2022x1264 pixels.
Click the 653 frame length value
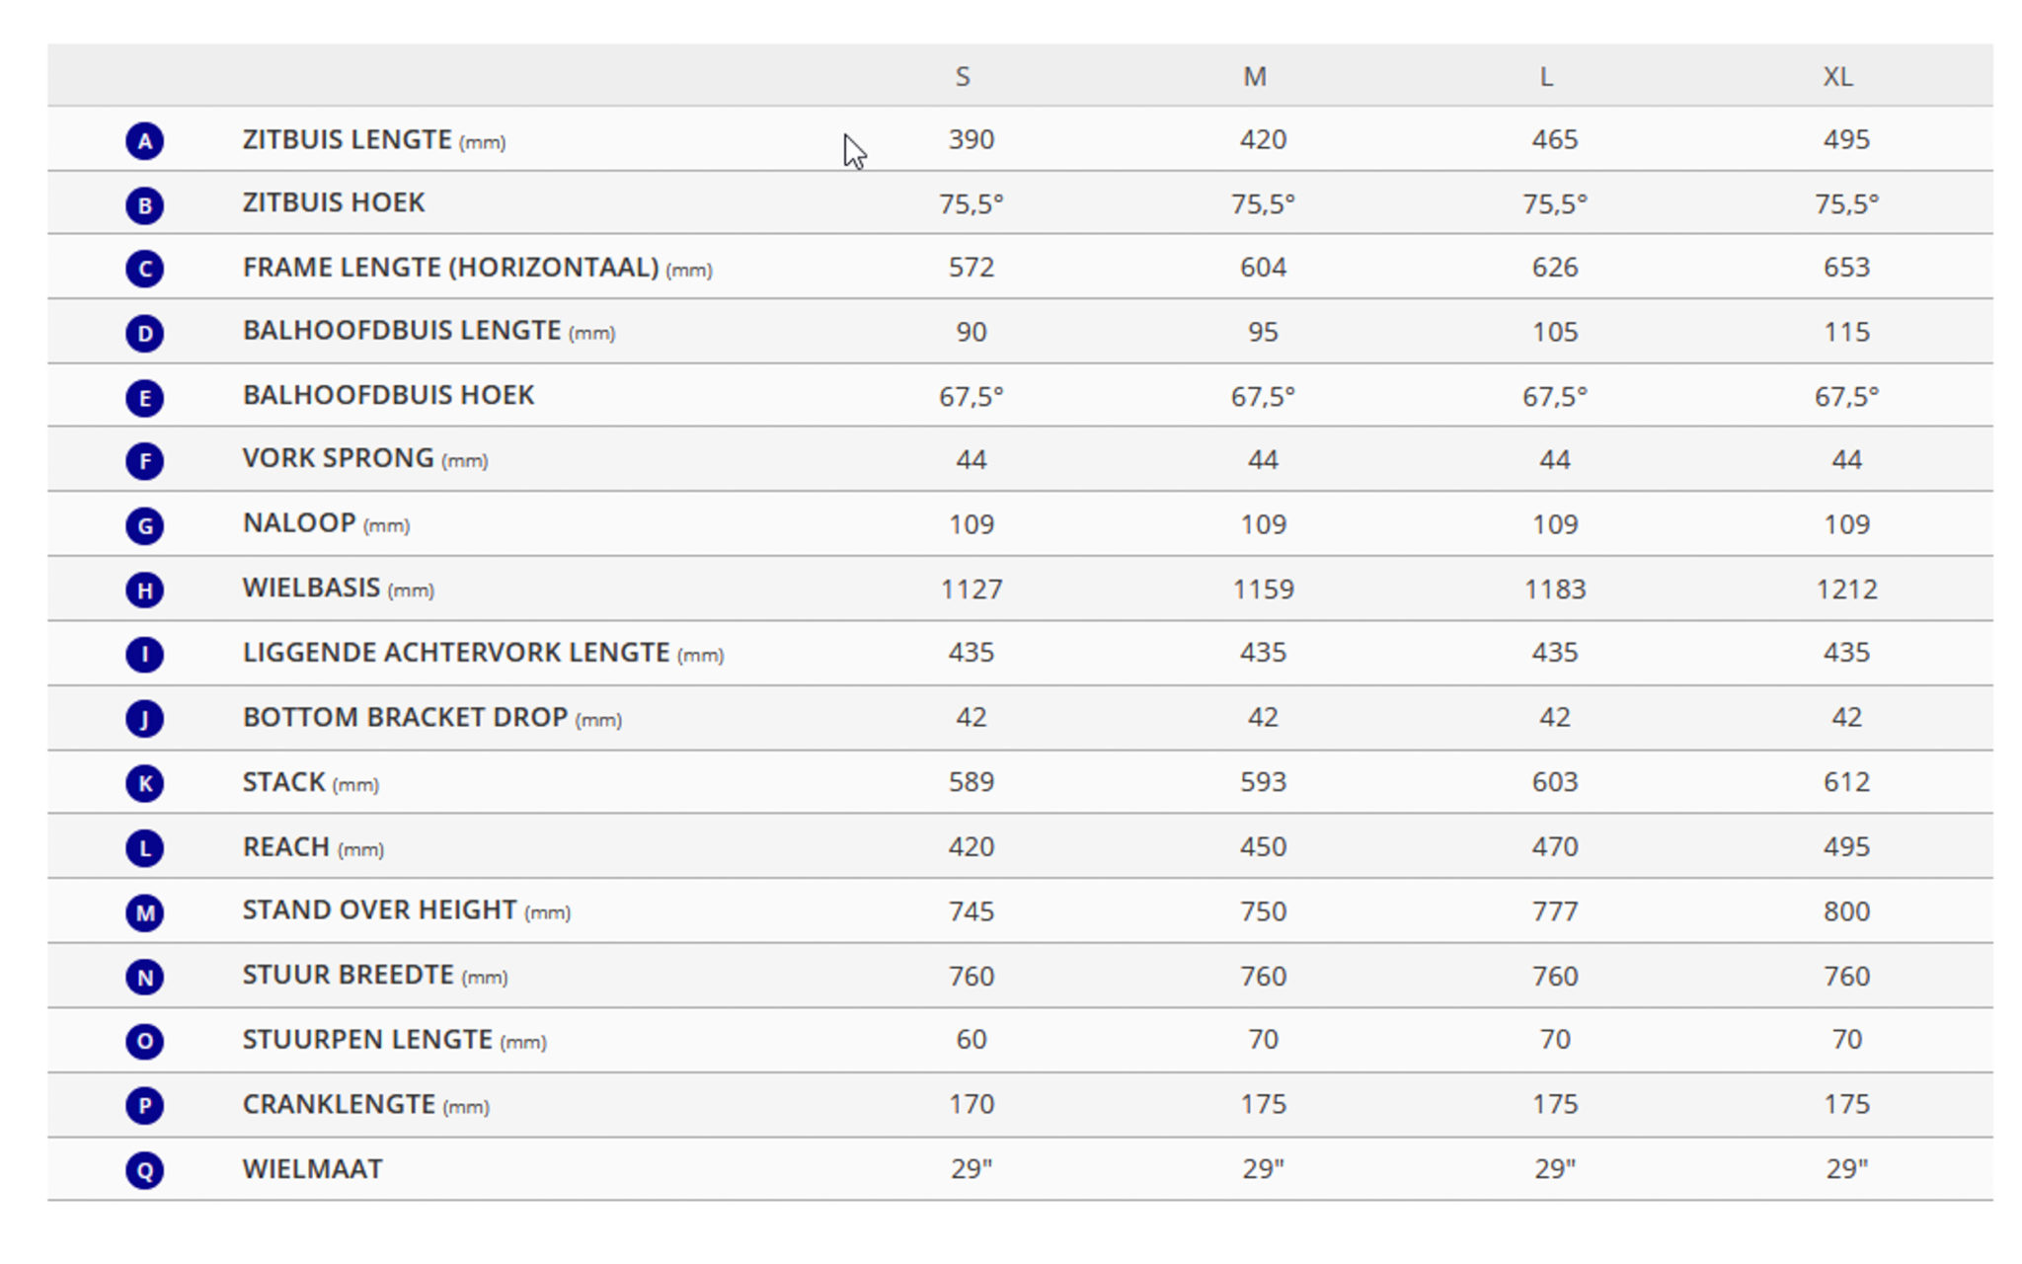tap(1846, 268)
